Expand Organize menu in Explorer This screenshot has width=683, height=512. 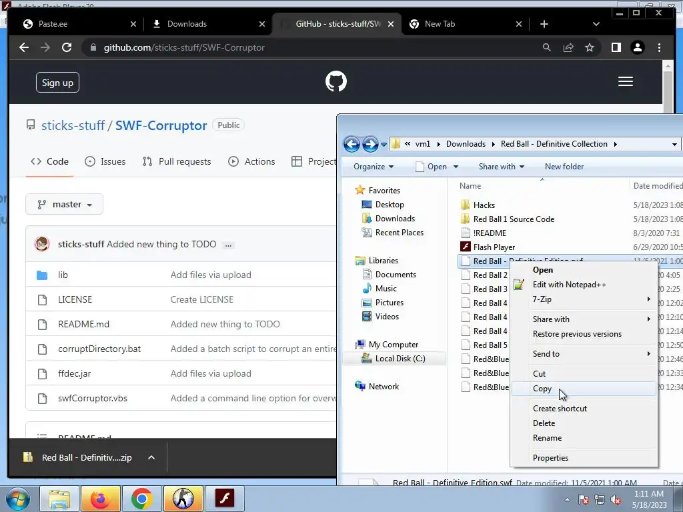374,167
